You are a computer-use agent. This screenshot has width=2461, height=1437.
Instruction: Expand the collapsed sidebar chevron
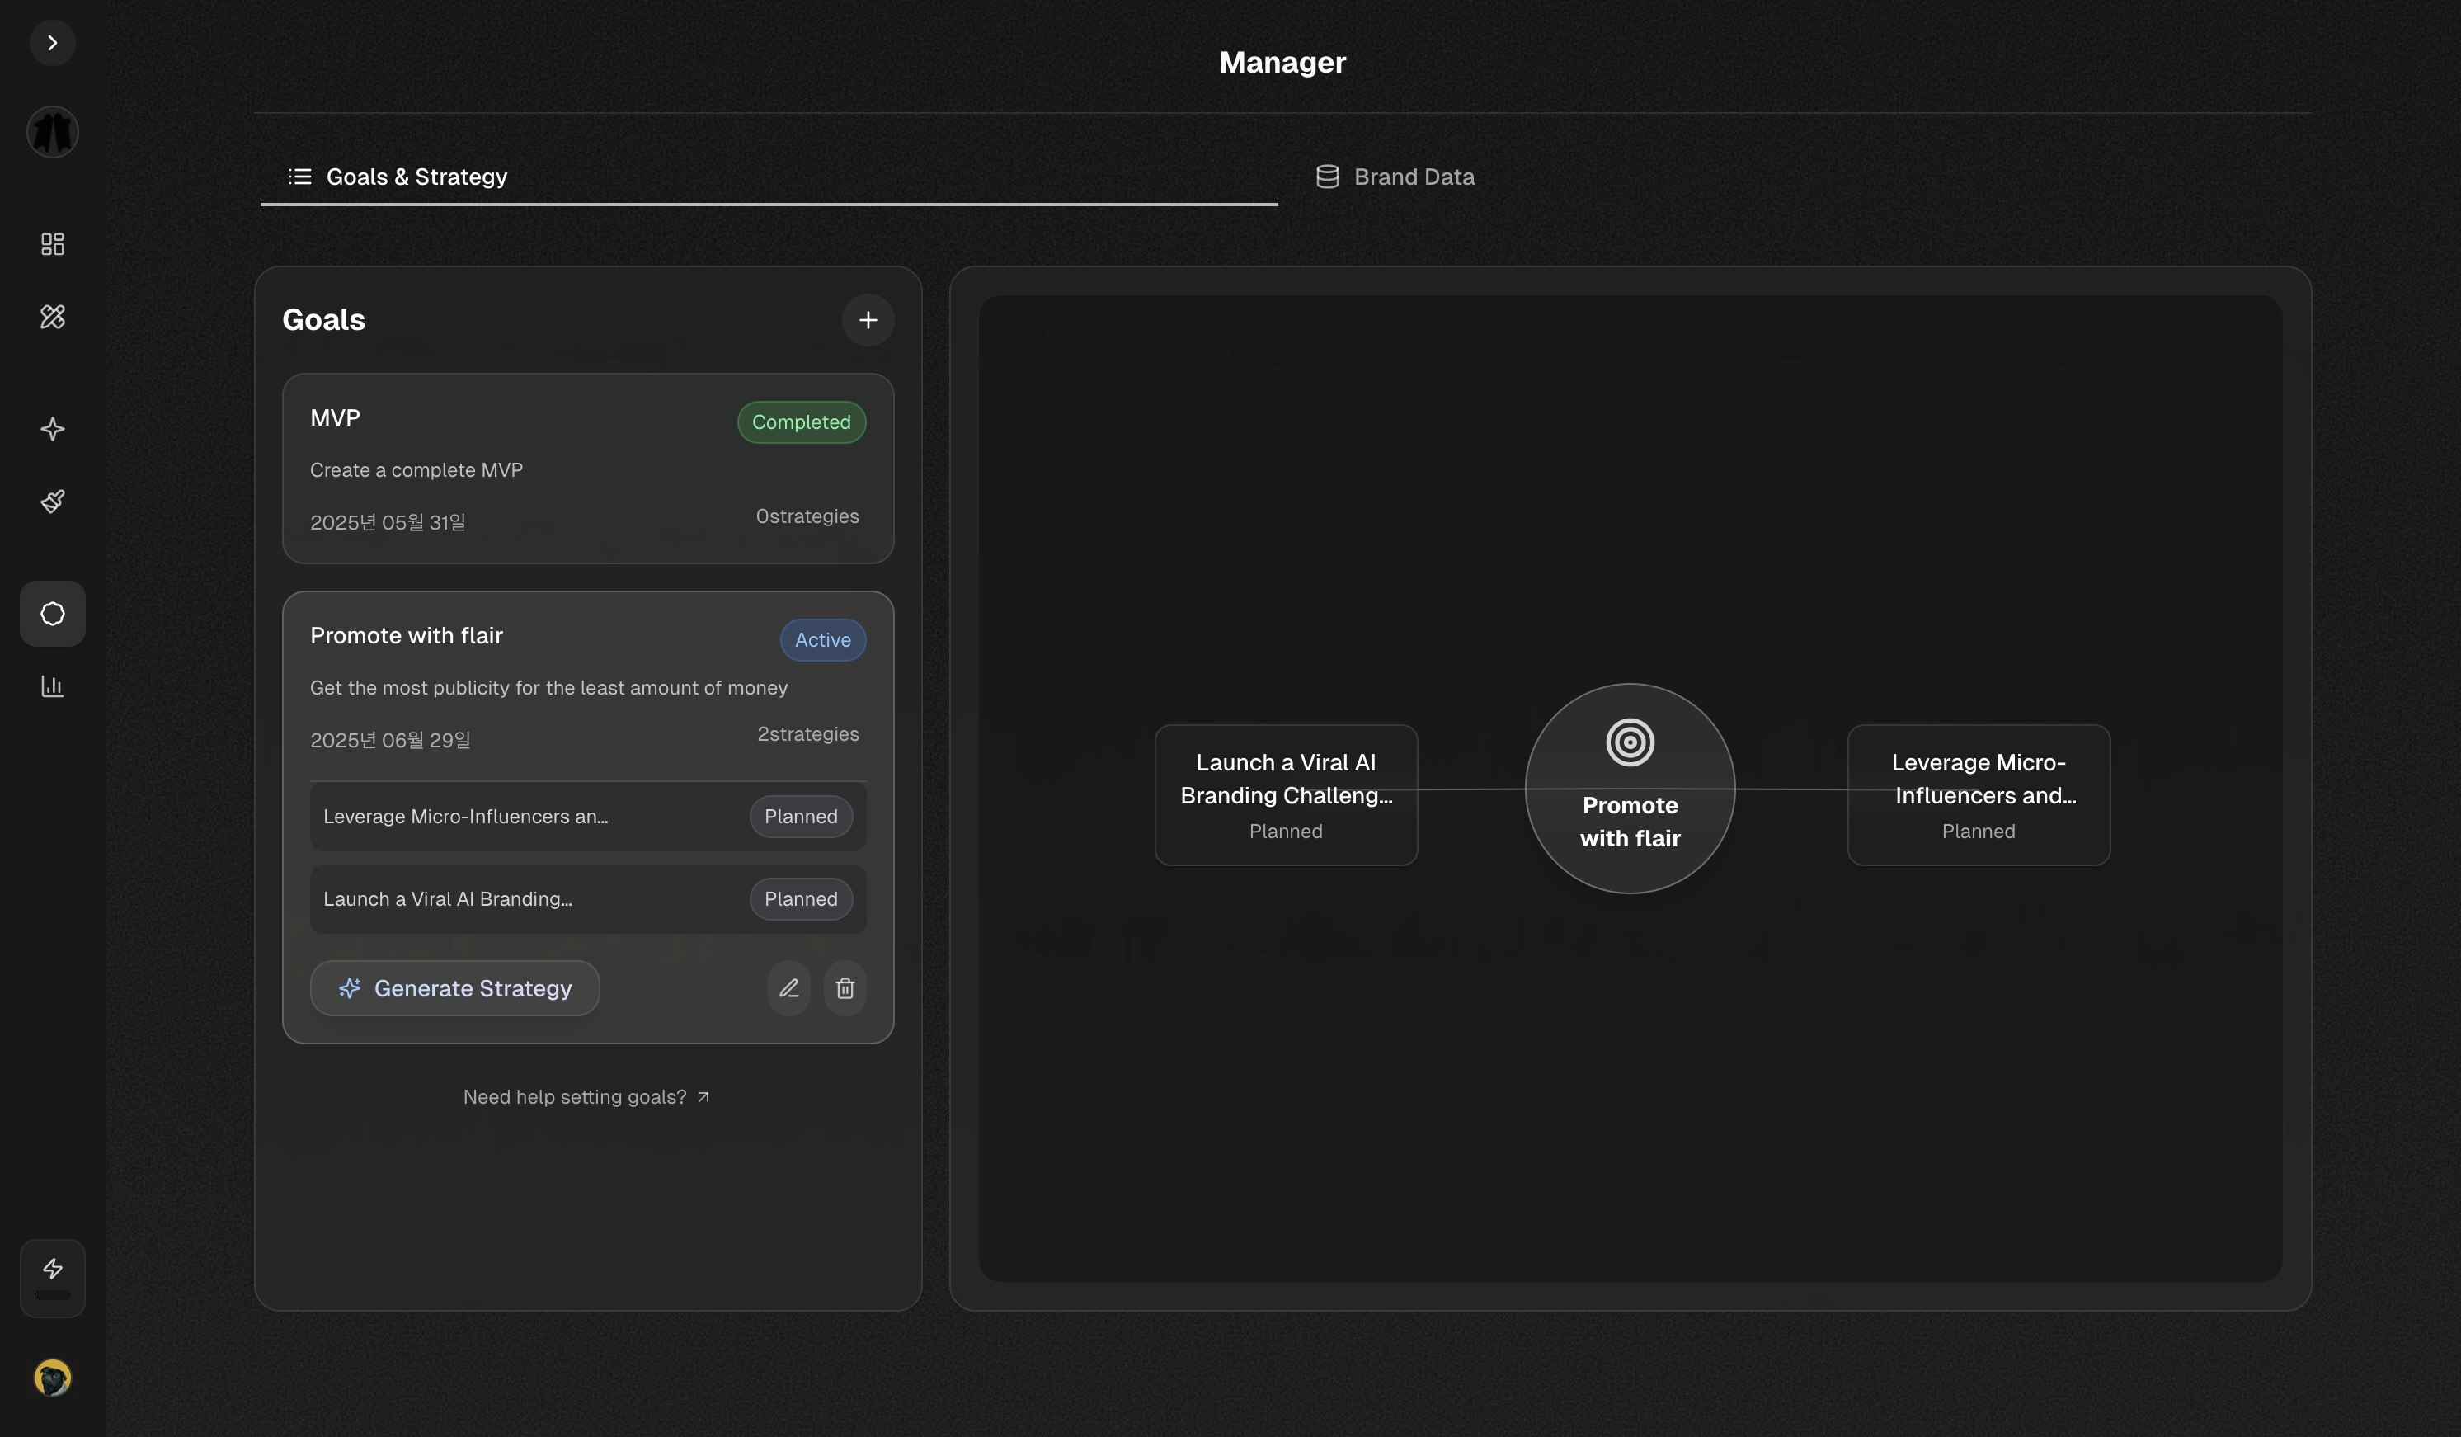[x=53, y=43]
